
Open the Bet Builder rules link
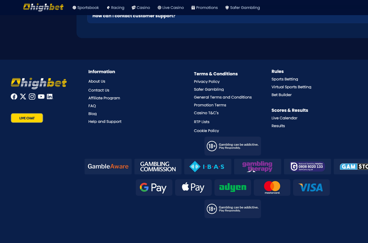[x=282, y=95]
